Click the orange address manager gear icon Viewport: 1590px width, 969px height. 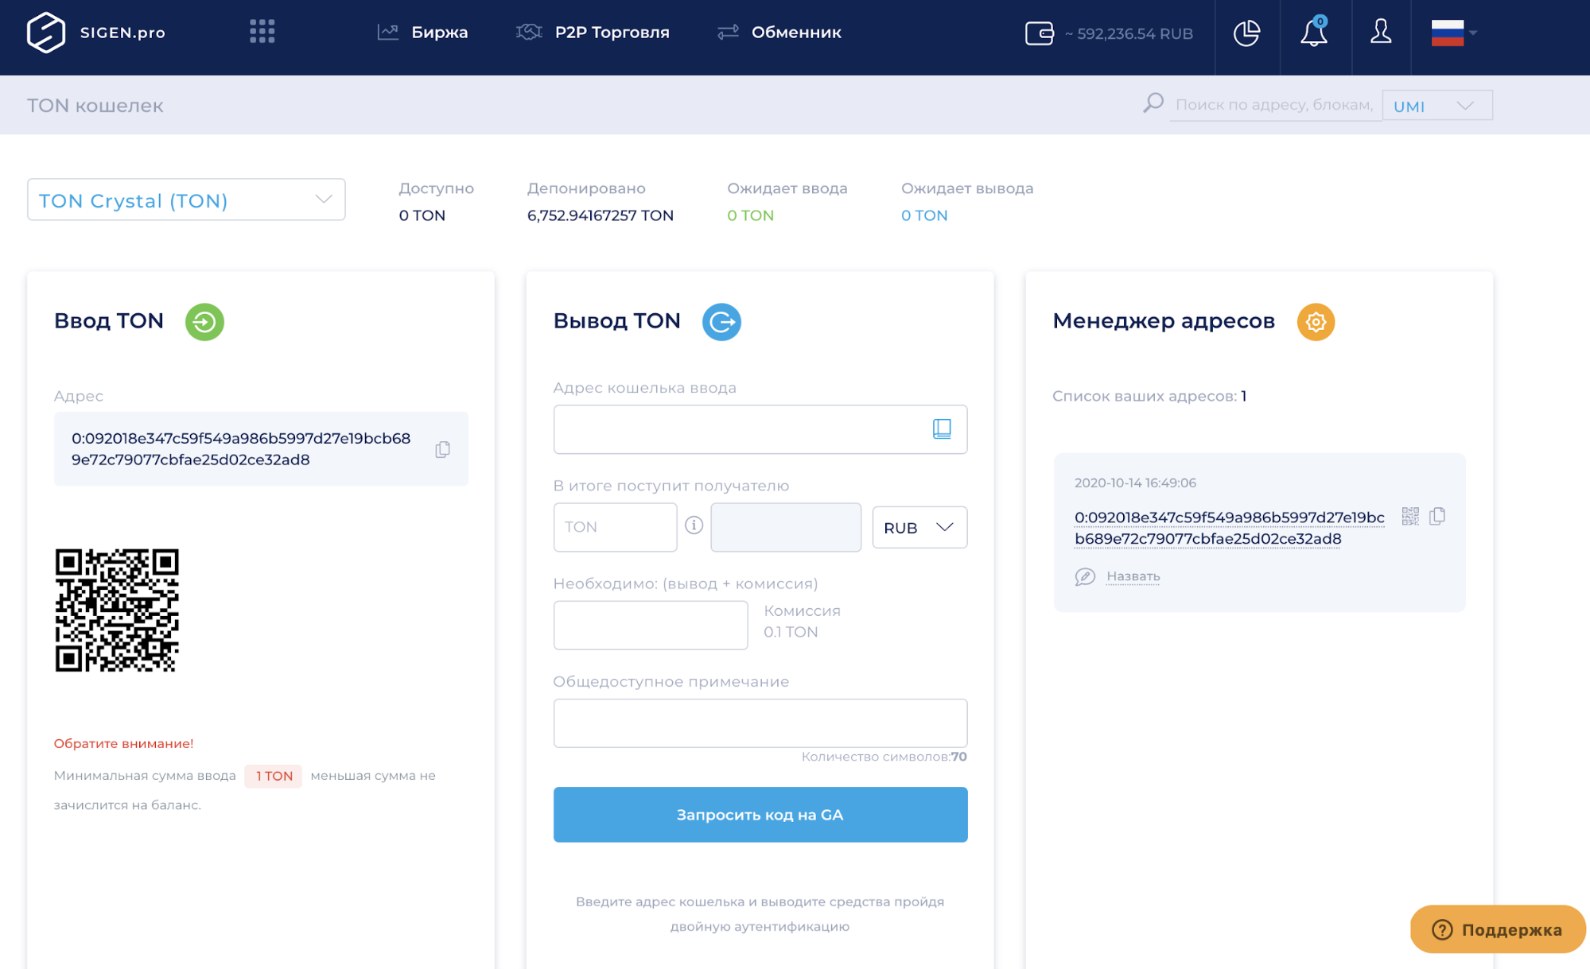click(x=1316, y=322)
